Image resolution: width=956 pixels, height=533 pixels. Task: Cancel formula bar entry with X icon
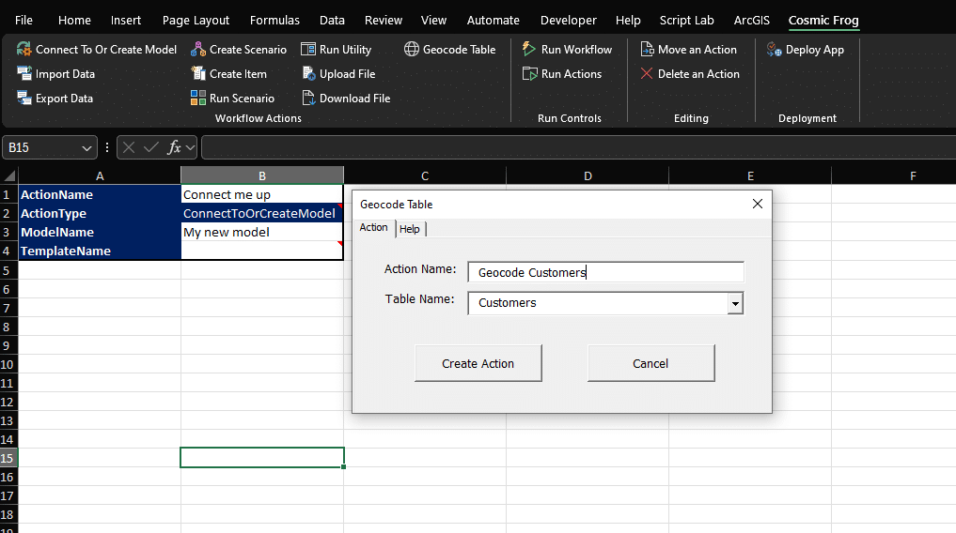129,147
